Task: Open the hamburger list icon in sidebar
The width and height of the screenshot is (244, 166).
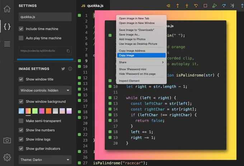Action: [7, 44]
